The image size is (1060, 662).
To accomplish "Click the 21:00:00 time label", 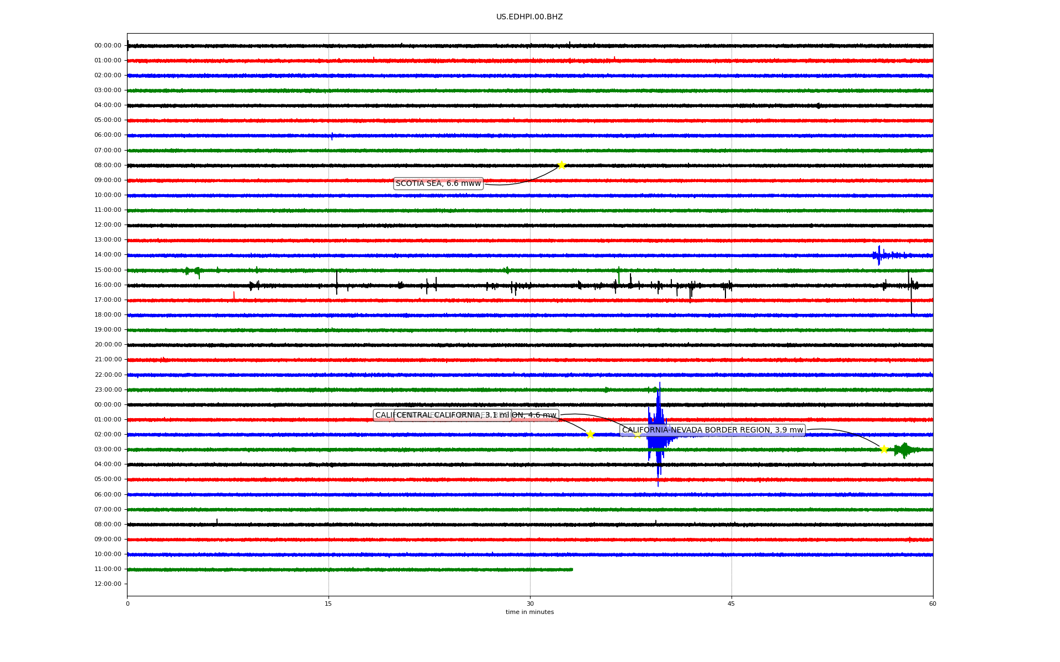I will (x=108, y=360).
